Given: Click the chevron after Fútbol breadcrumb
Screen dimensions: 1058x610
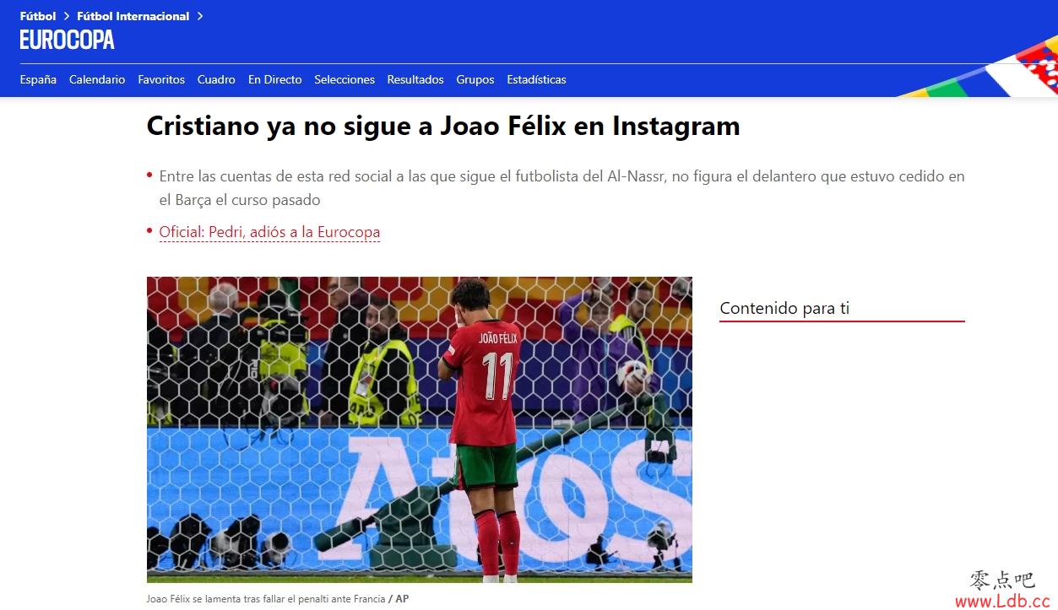Looking at the screenshot, I should (x=66, y=16).
